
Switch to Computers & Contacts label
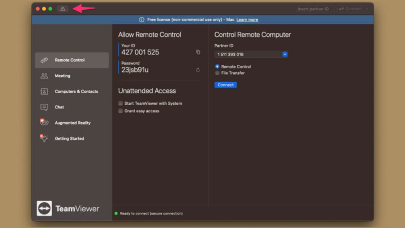click(76, 92)
